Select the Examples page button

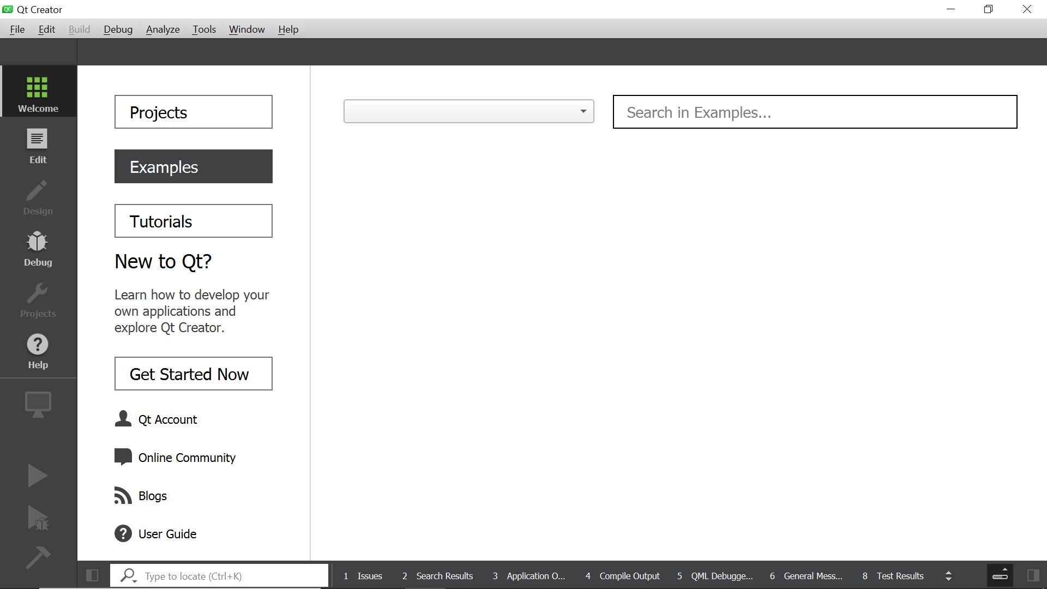pyautogui.click(x=194, y=166)
